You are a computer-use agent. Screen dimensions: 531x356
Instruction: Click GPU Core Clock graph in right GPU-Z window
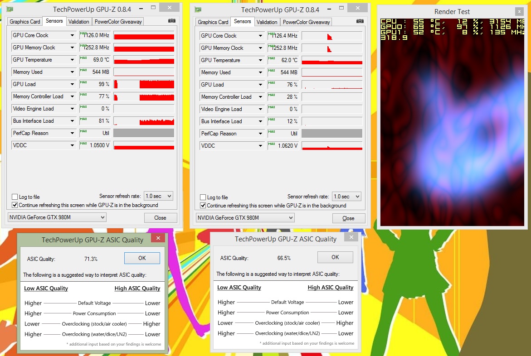(332, 35)
